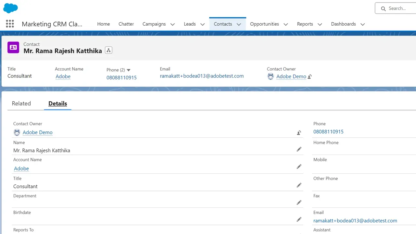The image size is (416, 234).
Task: Edit the Name field via pencil icon
Action: point(299,149)
